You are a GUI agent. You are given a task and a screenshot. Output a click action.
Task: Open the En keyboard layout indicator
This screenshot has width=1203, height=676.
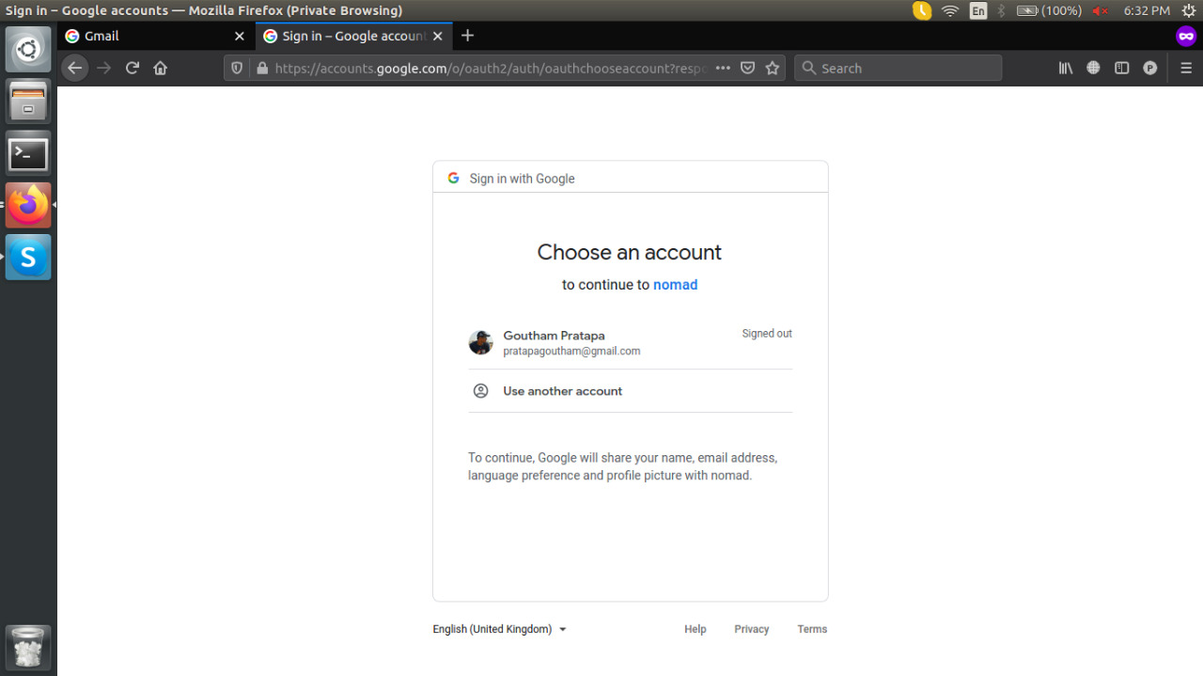point(978,10)
